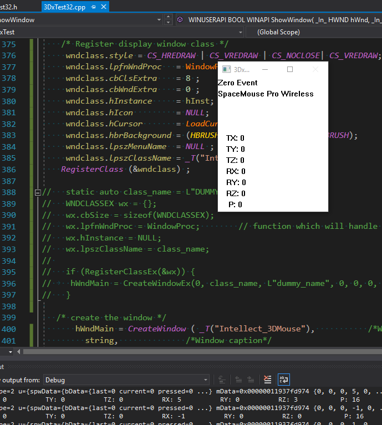
Task: Toggle word wrap in Output window
Action: pos(284,380)
